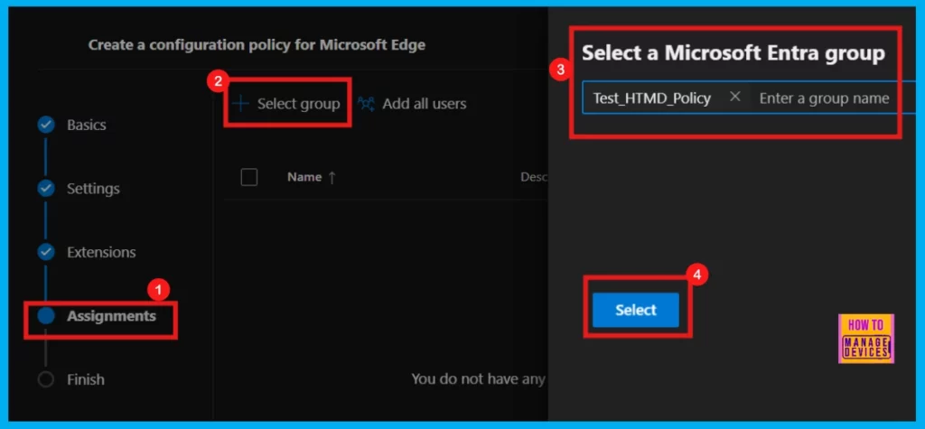Image resolution: width=925 pixels, height=429 pixels.
Task: Open the Basics step
Action: pyautogui.click(x=86, y=126)
